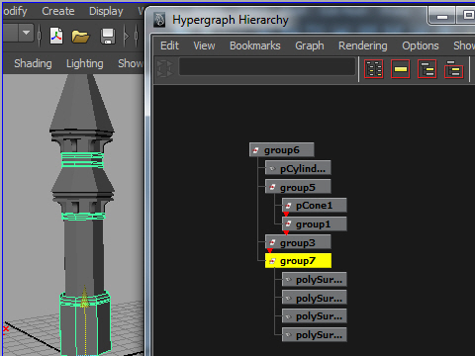
Task: Open the viewport Lighting menu
Action: point(85,63)
